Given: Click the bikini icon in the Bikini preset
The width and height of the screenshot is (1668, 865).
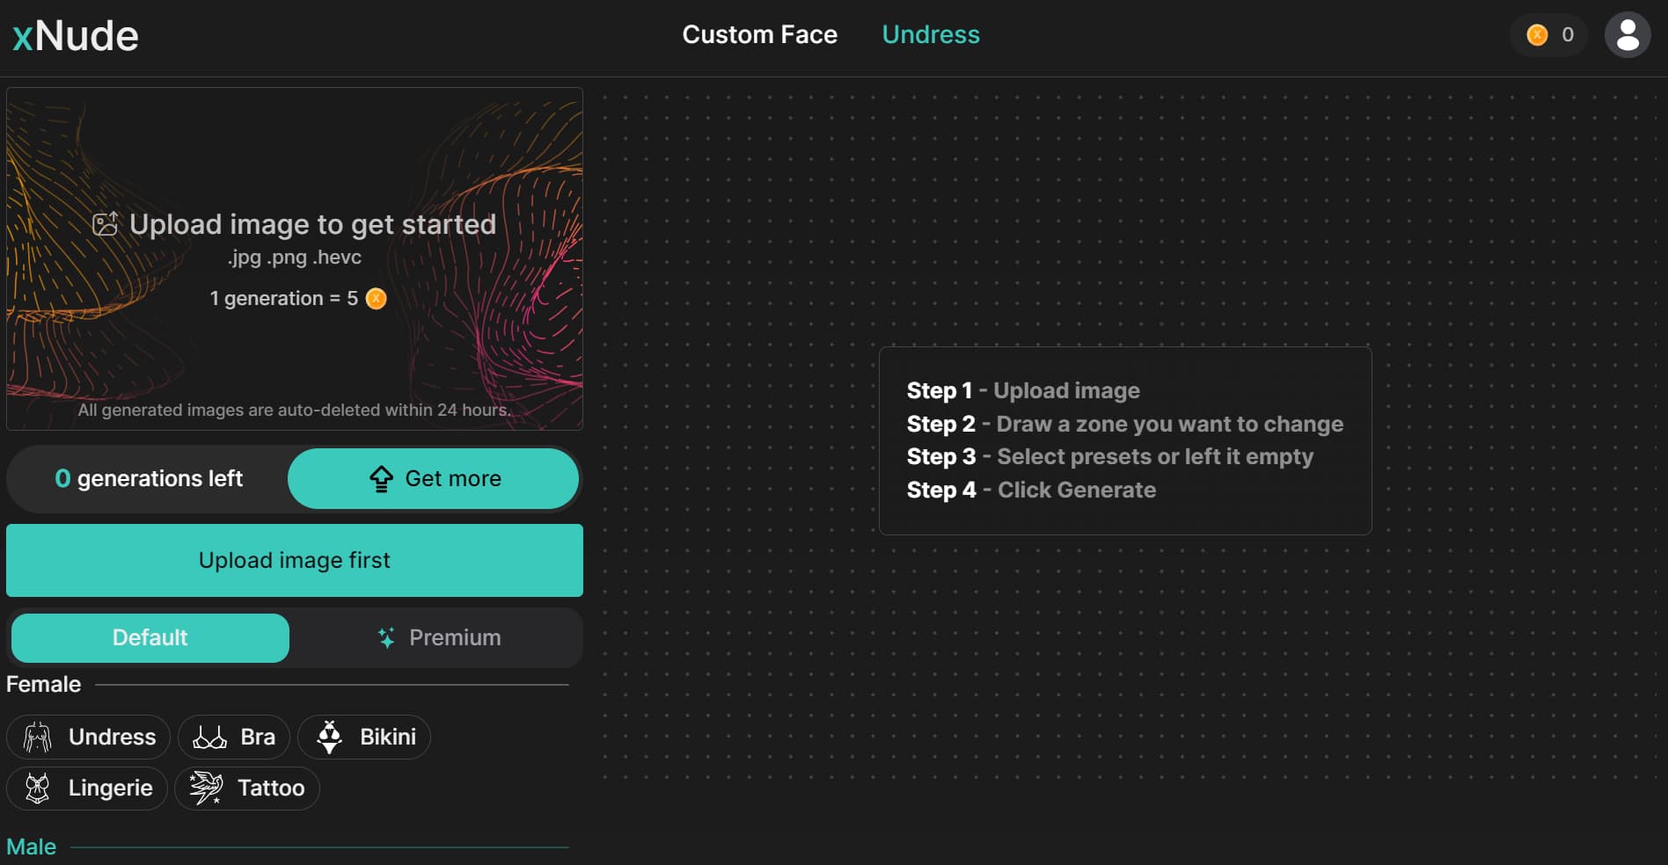Looking at the screenshot, I should tap(329, 738).
